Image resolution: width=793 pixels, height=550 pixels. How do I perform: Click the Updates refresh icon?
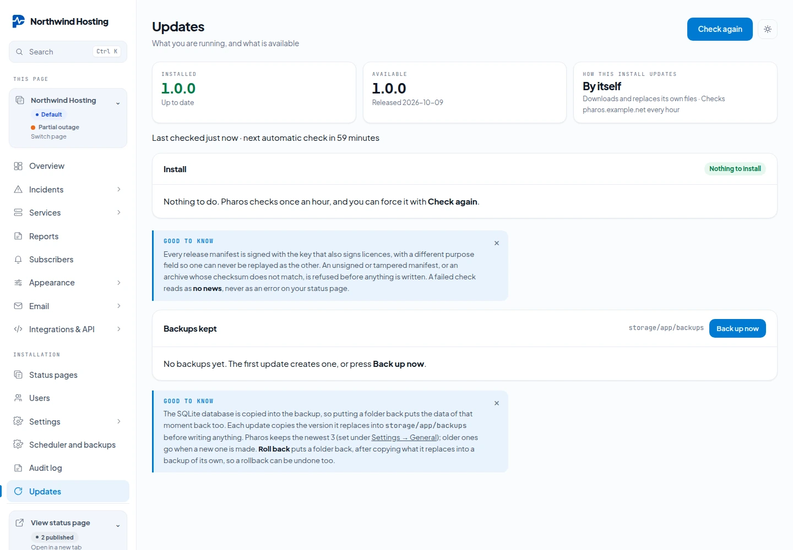pyautogui.click(x=18, y=491)
